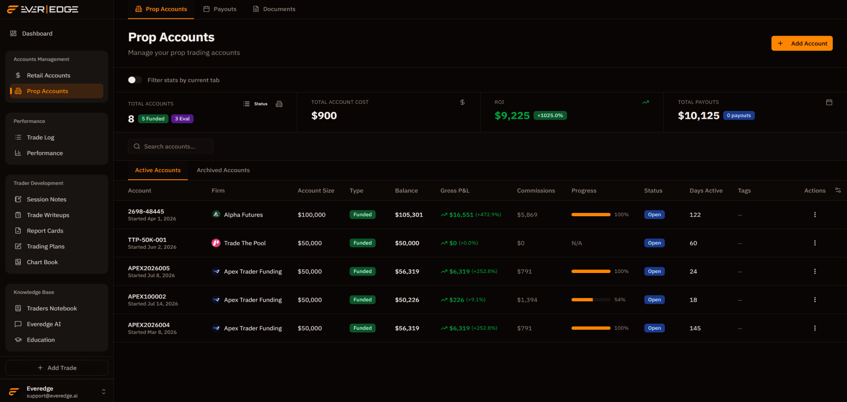Image resolution: width=847 pixels, height=402 pixels.
Task: Click Funded type badge for APEX100002
Action: (x=363, y=300)
